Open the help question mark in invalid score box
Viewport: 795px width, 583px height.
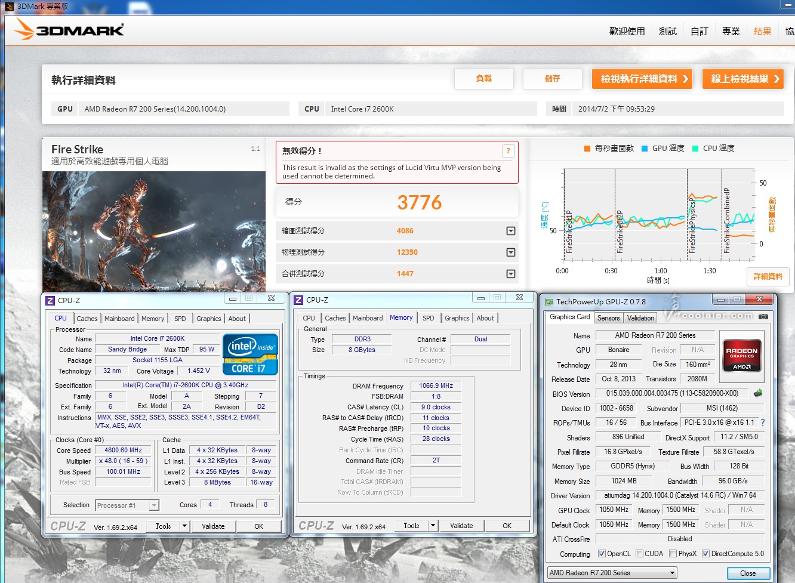508,151
